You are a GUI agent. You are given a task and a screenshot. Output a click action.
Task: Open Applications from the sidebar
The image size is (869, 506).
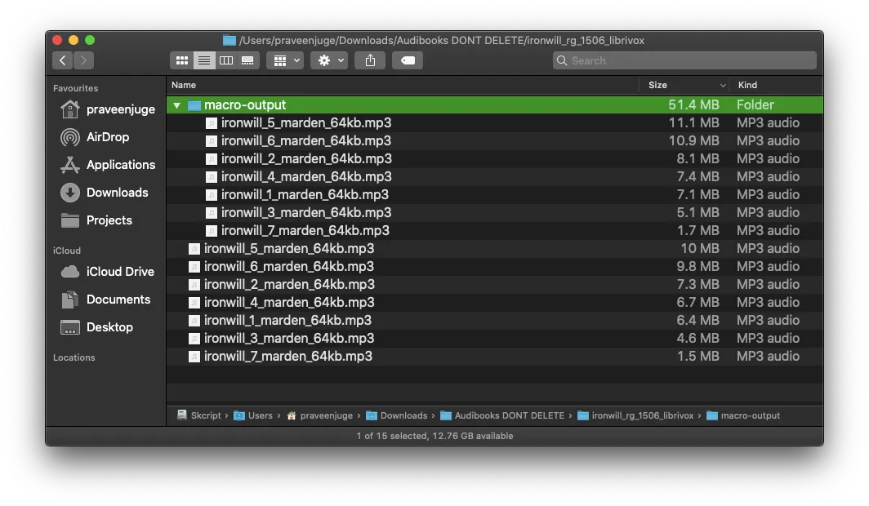pyautogui.click(x=120, y=165)
